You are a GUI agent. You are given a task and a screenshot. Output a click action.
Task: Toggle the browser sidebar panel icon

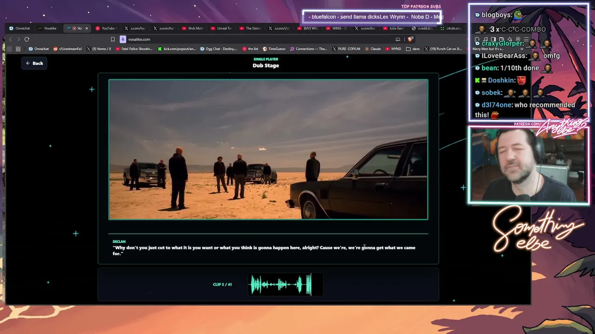click(494, 39)
